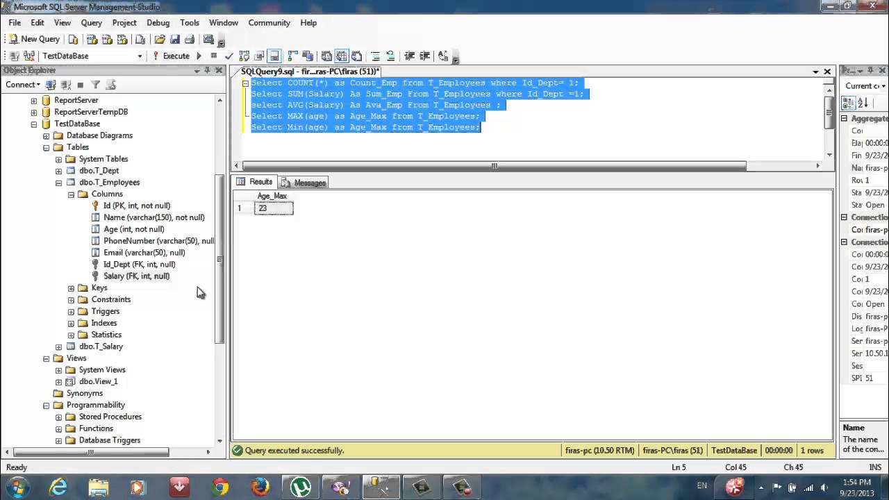Open the TestDataBase database dropdown
The width and height of the screenshot is (889, 500).
tap(140, 56)
